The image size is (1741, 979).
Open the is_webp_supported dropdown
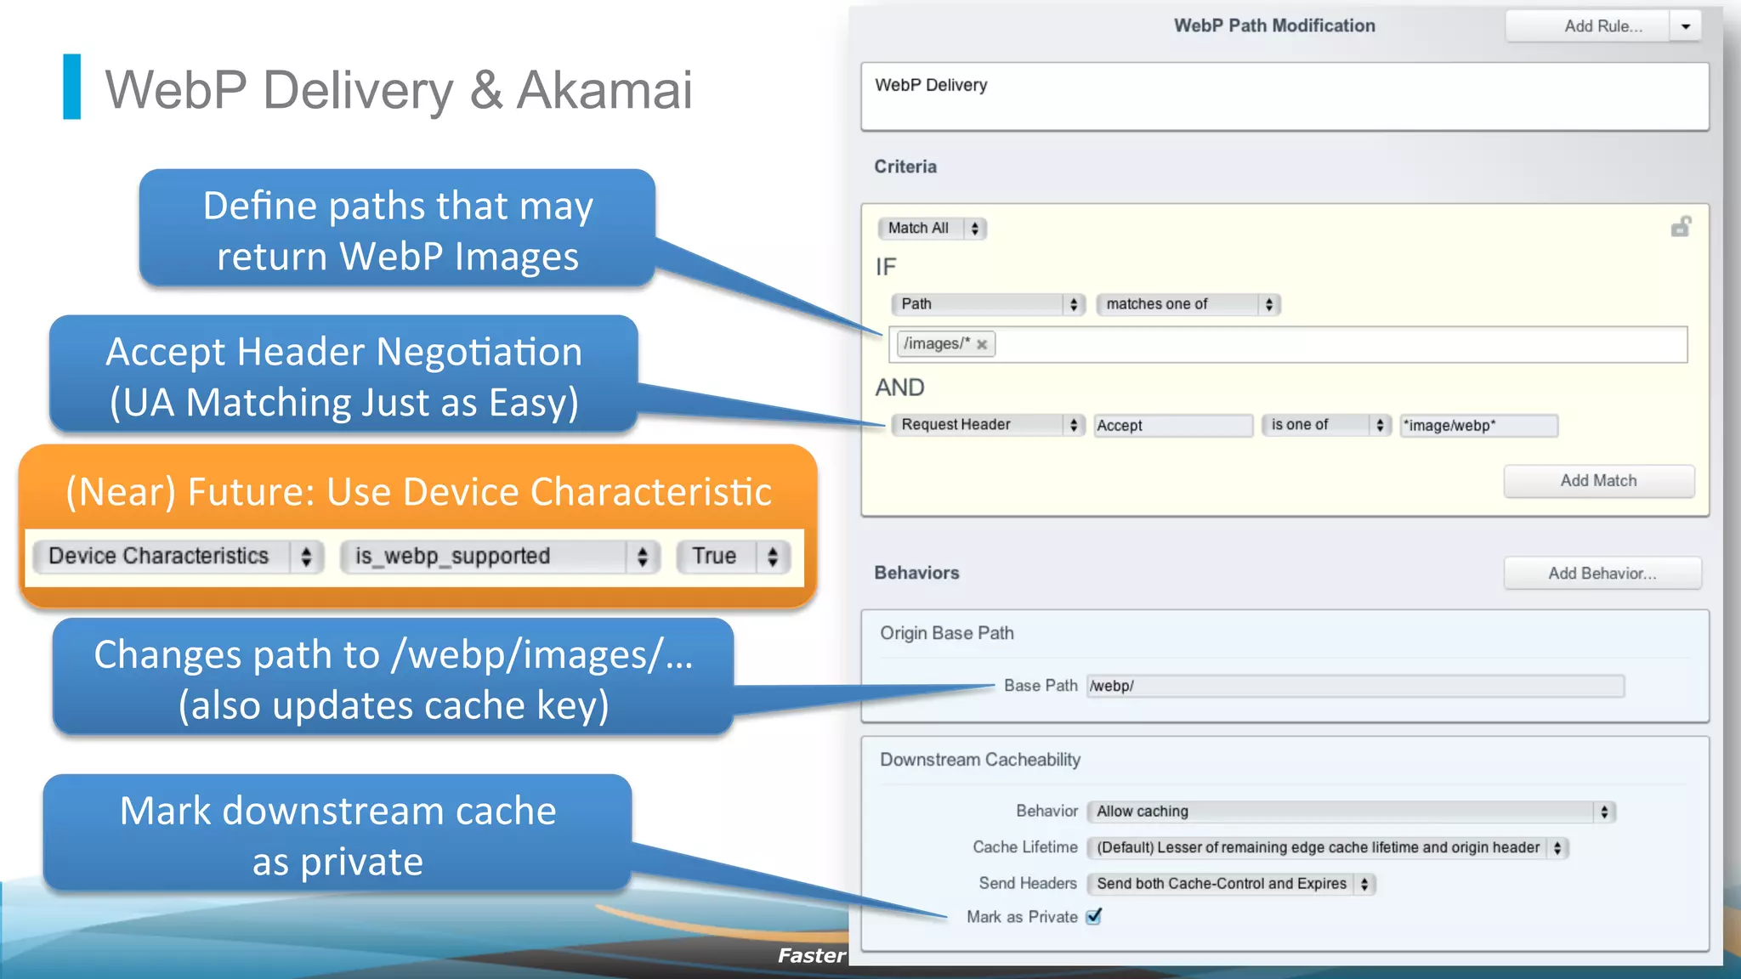[x=500, y=557]
